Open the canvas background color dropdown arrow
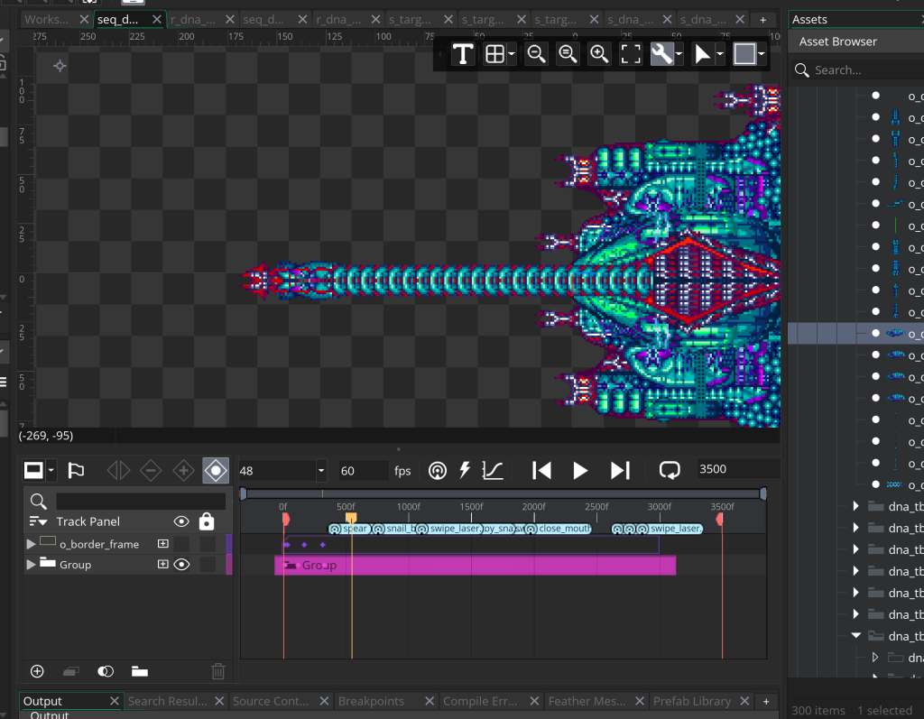The height and width of the screenshot is (719, 924). (762, 55)
